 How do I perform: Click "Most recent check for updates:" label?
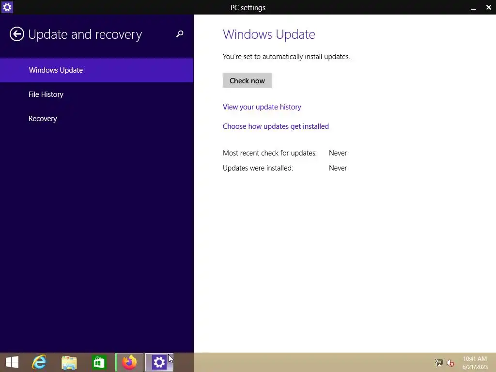(x=270, y=153)
